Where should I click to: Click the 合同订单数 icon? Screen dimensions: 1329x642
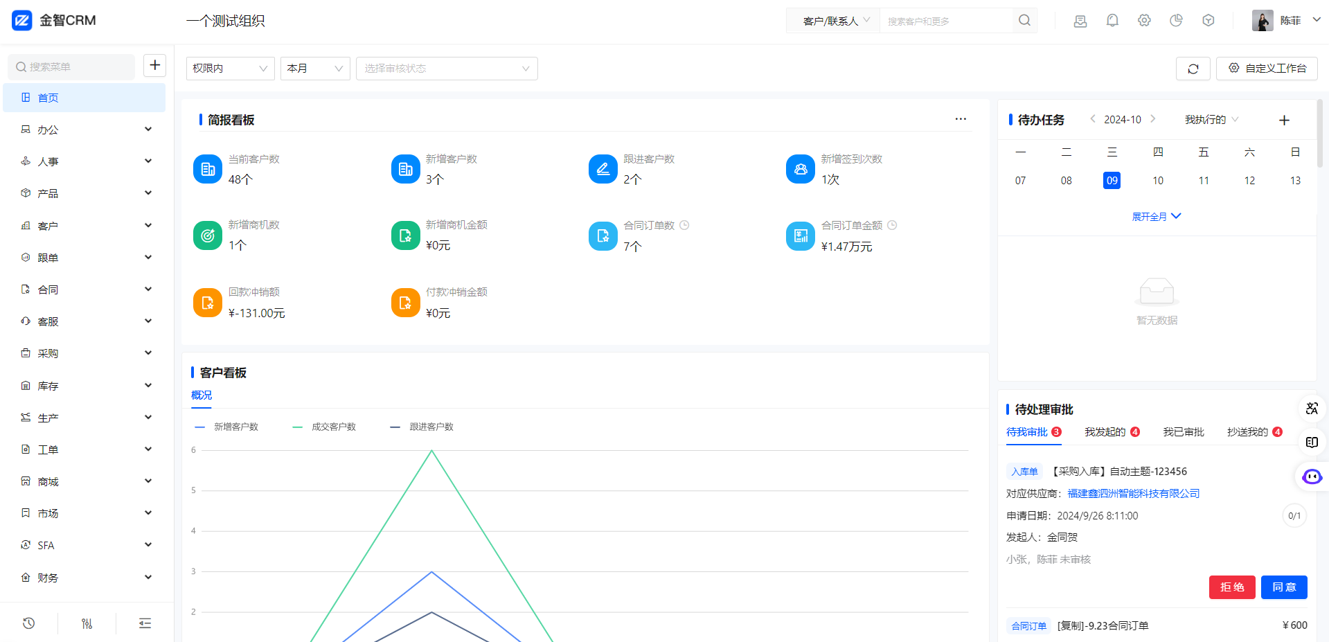603,236
